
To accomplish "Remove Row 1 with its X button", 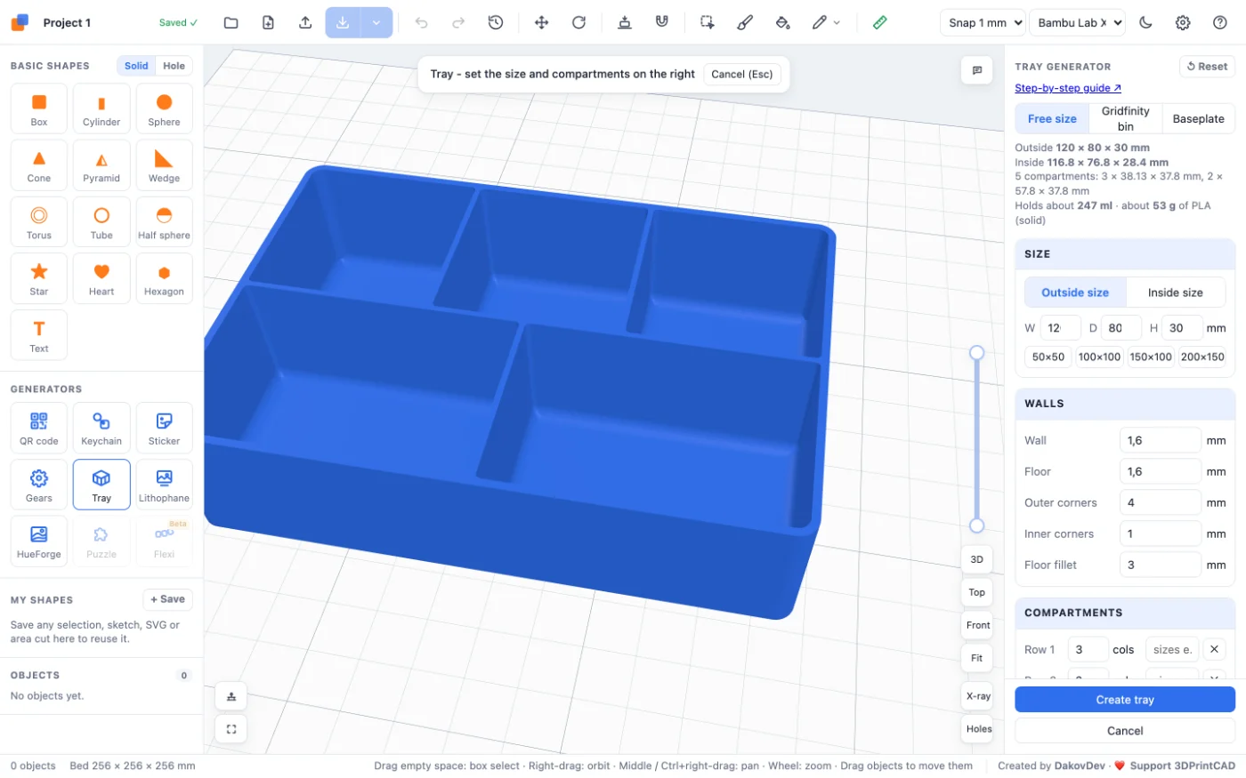I will pyautogui.click(x=1214, y=649).
